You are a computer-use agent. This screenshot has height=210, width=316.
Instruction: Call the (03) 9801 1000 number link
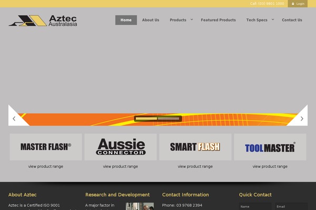click(267, 4)
